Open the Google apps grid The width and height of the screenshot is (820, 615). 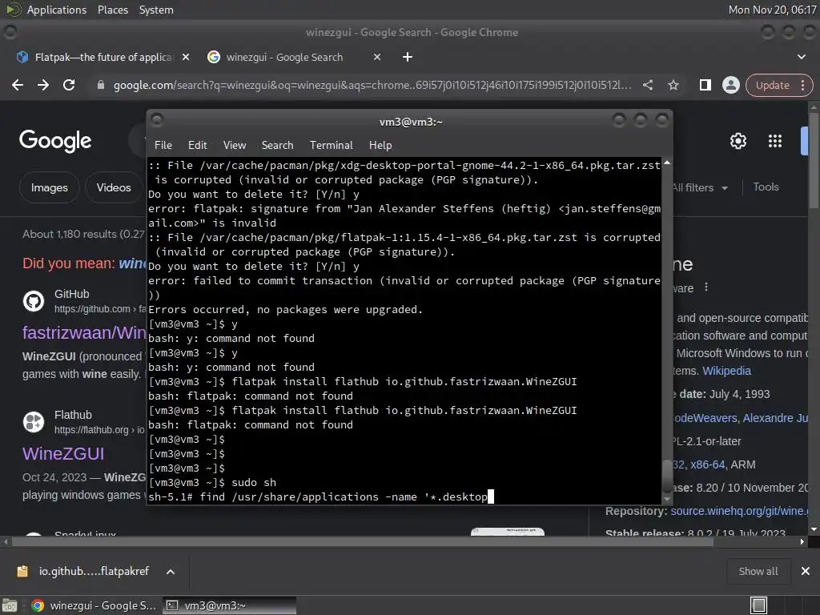[x=774, y=141]
